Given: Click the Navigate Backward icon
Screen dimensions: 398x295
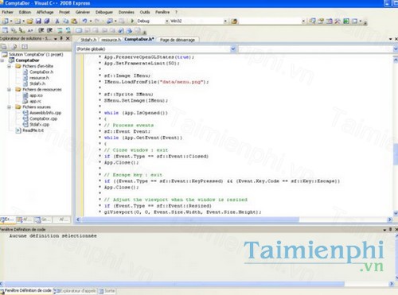Looking at the screenshot, I should [110, 21].
